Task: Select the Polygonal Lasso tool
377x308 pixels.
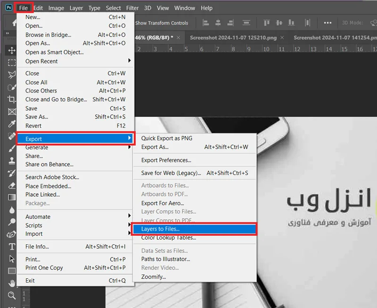Action: [x=11, y=75]
